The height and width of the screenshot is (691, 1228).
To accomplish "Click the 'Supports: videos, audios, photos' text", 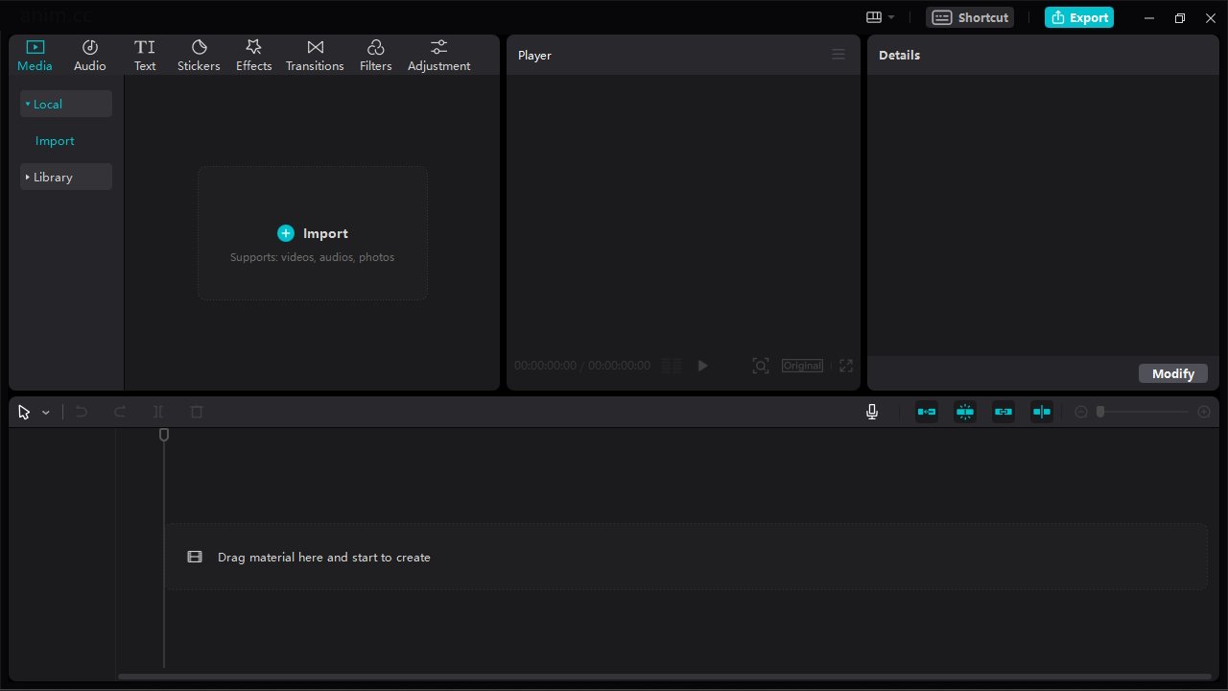I will 313,257.
